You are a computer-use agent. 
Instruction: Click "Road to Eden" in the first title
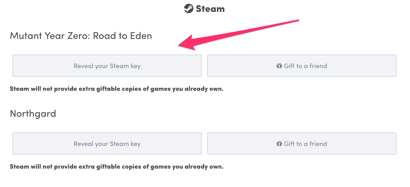(x=123, y=36)
